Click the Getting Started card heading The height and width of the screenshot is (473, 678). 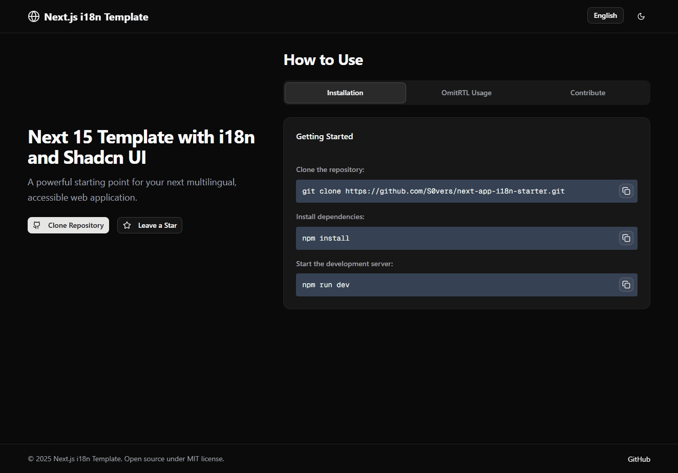(x=324, y=136)
